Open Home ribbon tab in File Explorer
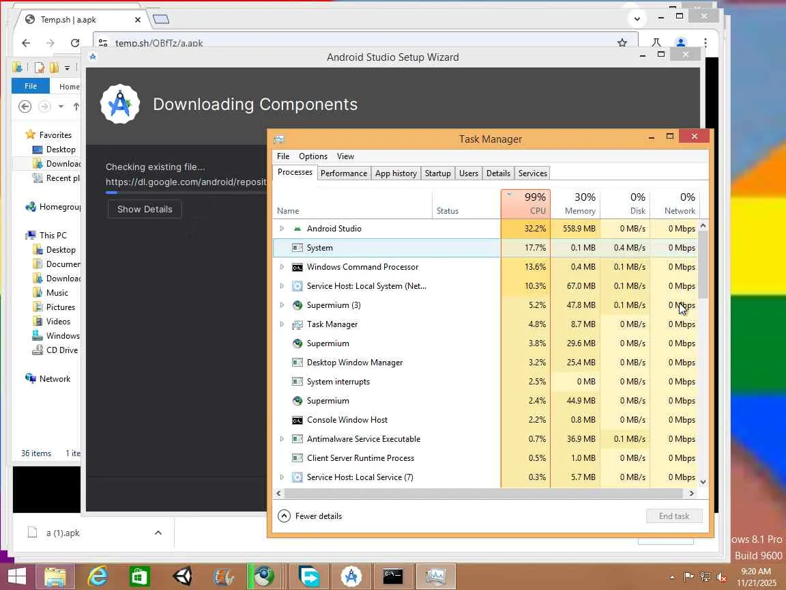 click(69, 86)
